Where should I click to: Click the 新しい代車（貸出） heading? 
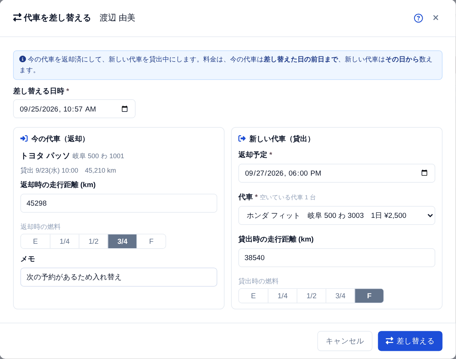click(x=281, y=139)
